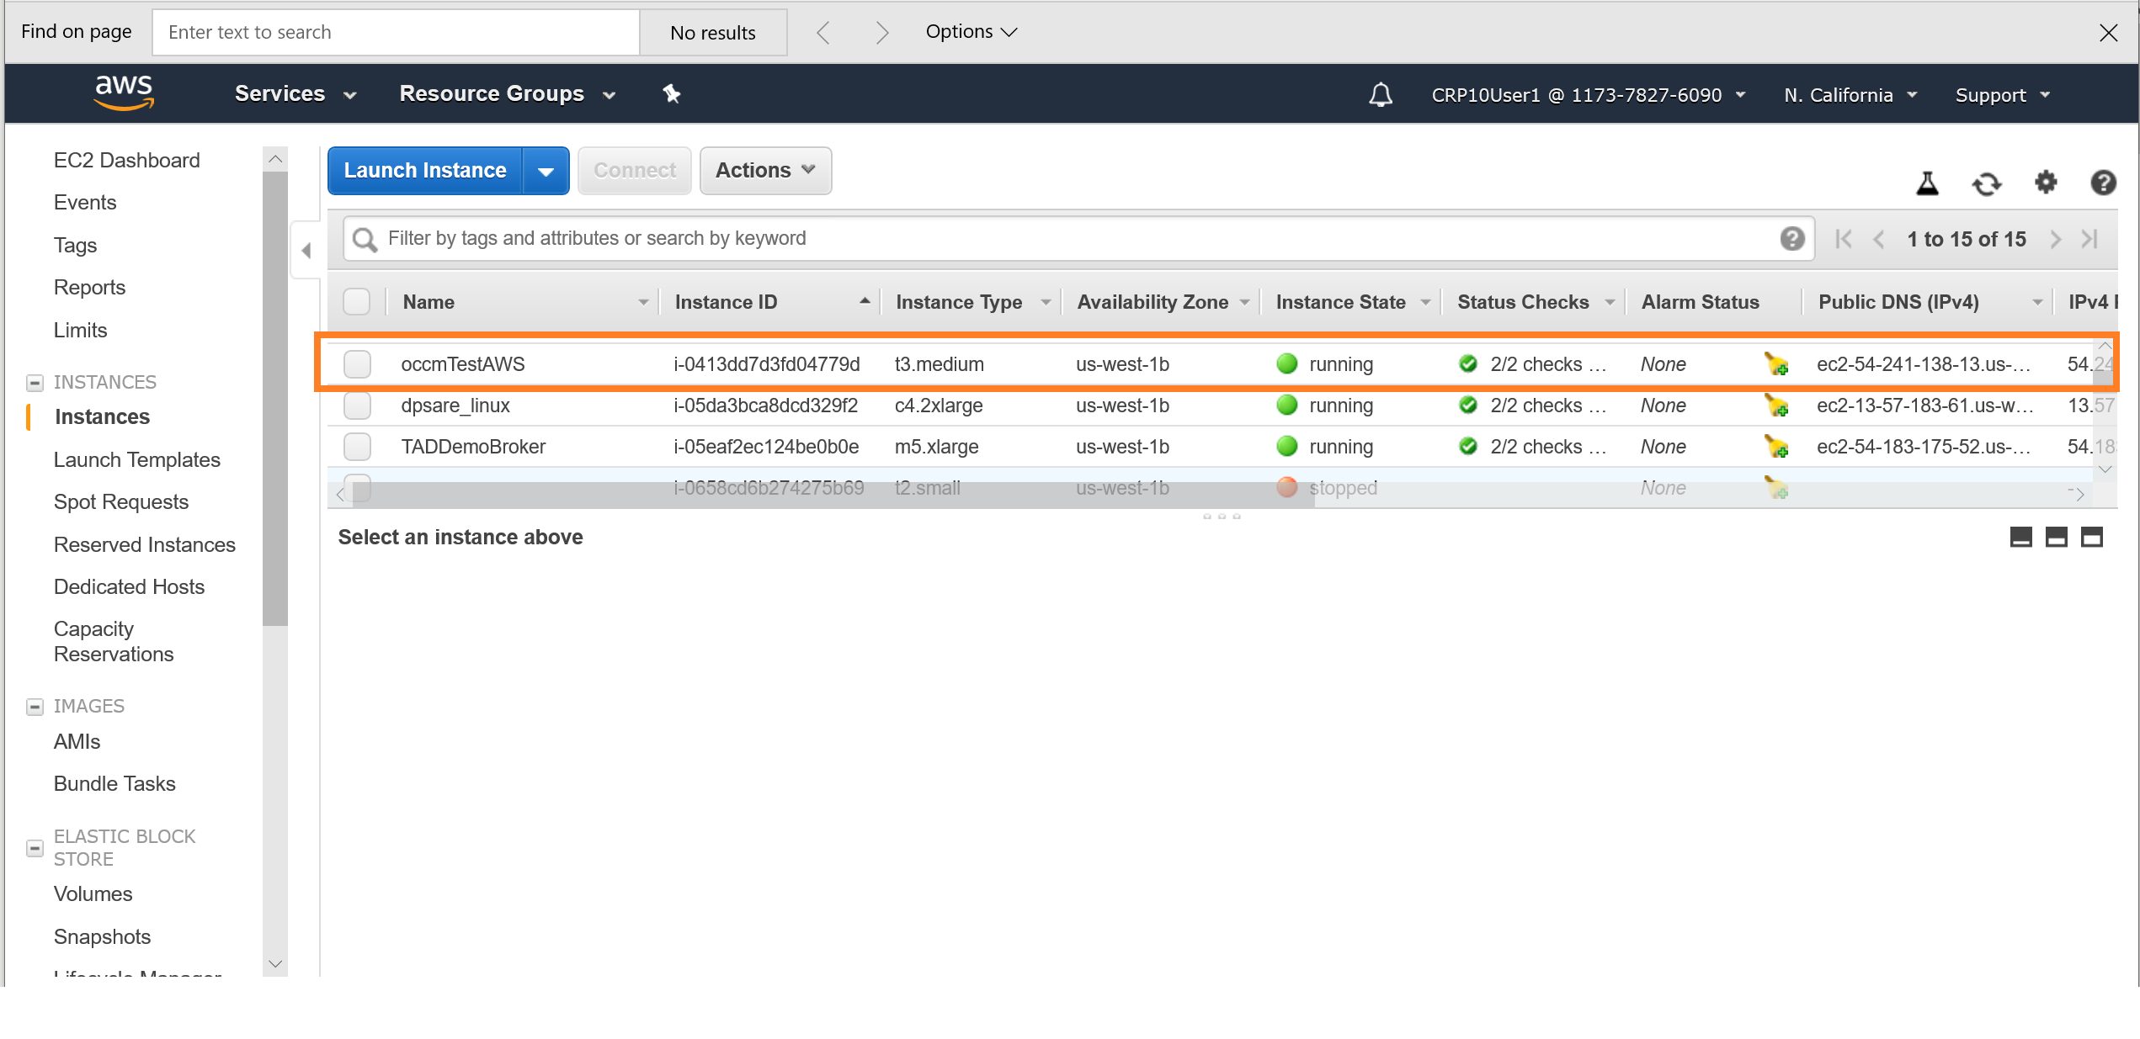Click the experiments beaker icon
The height and width of the screenshot is (1039, 2140).
(1927, 183)
